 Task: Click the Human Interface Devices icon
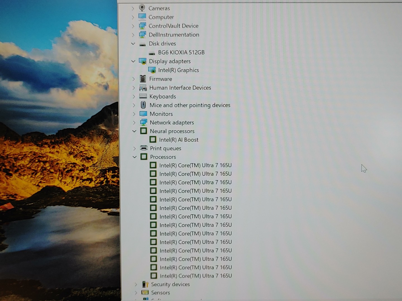point(143,88)
